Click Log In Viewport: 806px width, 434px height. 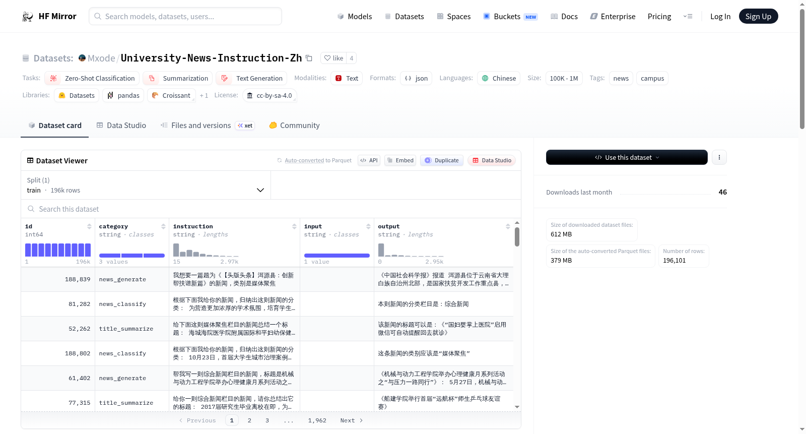[720, 17]
